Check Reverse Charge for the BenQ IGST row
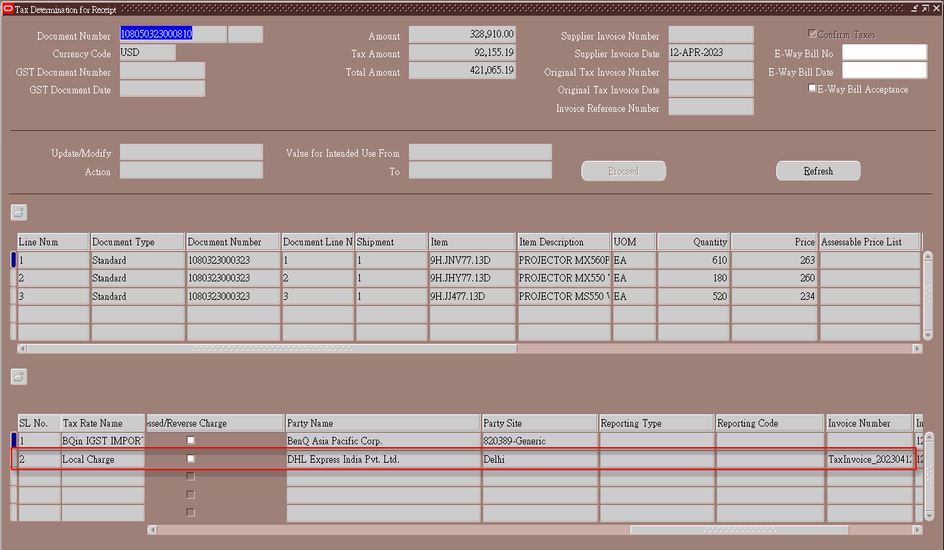944x550 pixels. pyautogui.click(x=190, y=440)
